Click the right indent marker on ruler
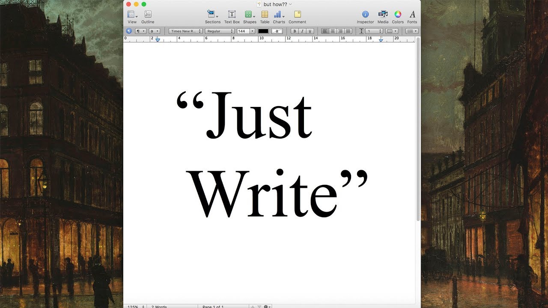The height and width of the screenshot is (308, 548). [x=381, y=40]
